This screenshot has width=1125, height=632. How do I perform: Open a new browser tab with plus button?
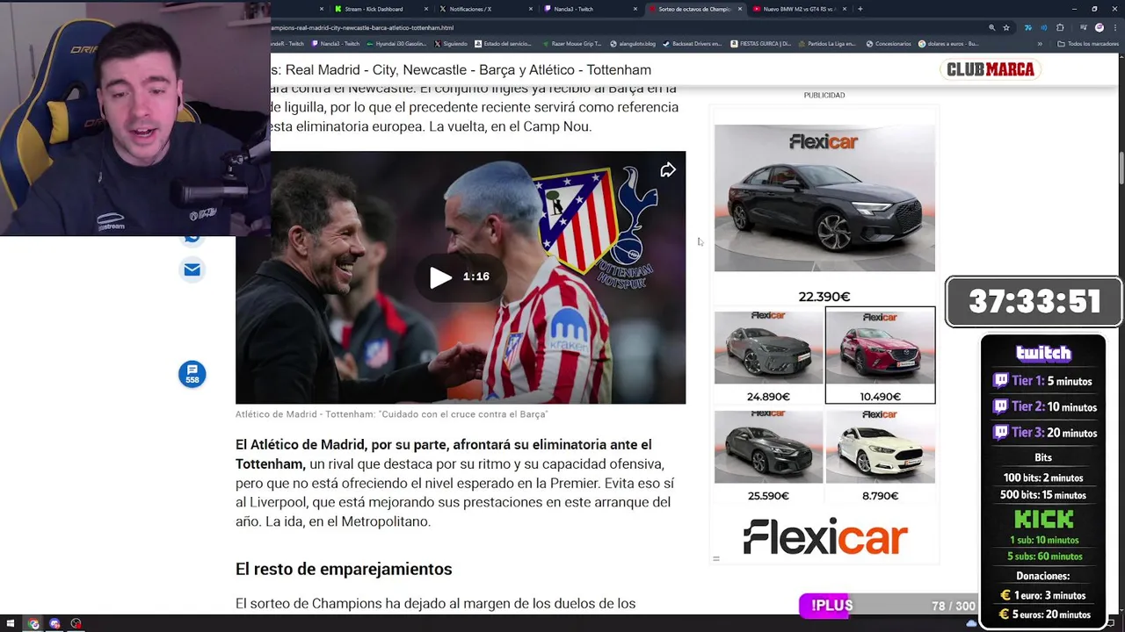tap(860, 9)
